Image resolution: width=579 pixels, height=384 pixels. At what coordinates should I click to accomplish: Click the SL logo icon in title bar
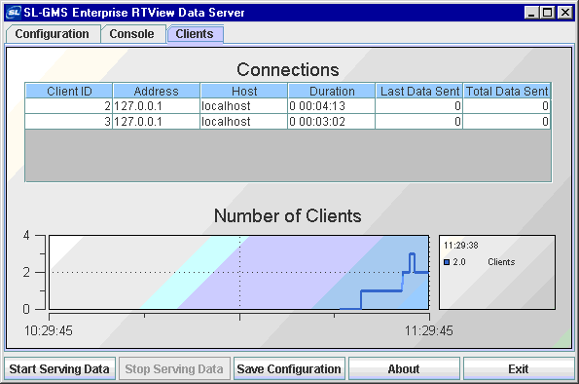click(14, 13)
